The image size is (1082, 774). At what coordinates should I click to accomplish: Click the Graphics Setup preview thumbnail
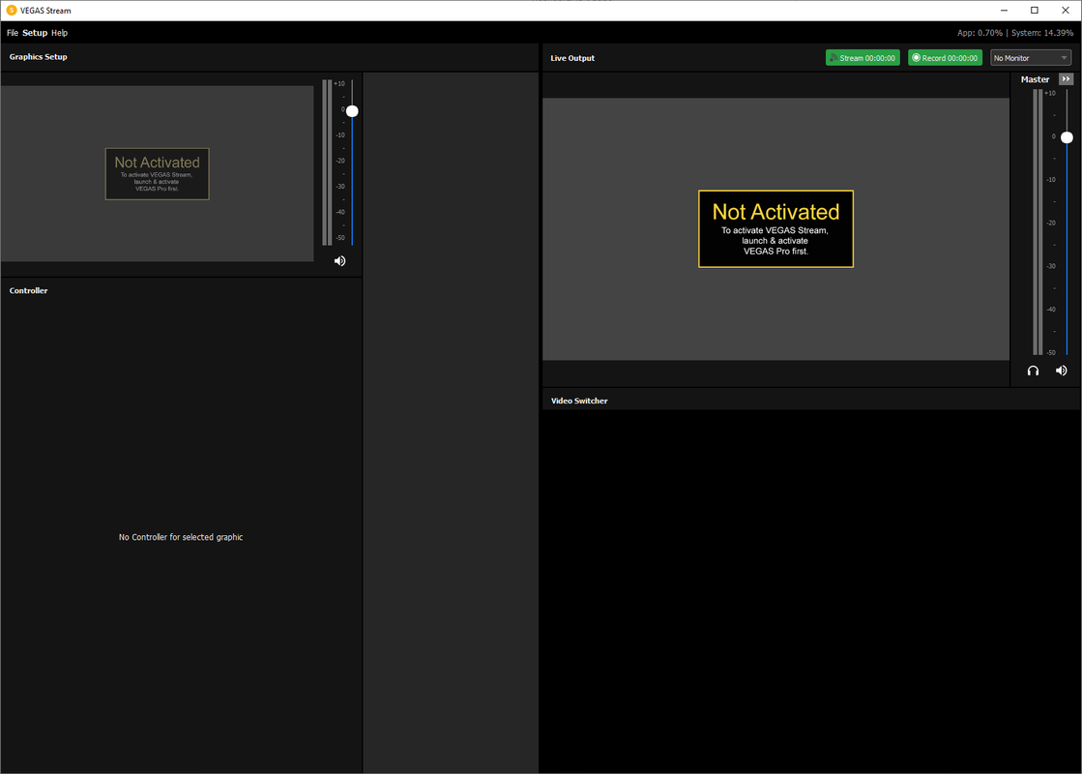pos(157,173)
